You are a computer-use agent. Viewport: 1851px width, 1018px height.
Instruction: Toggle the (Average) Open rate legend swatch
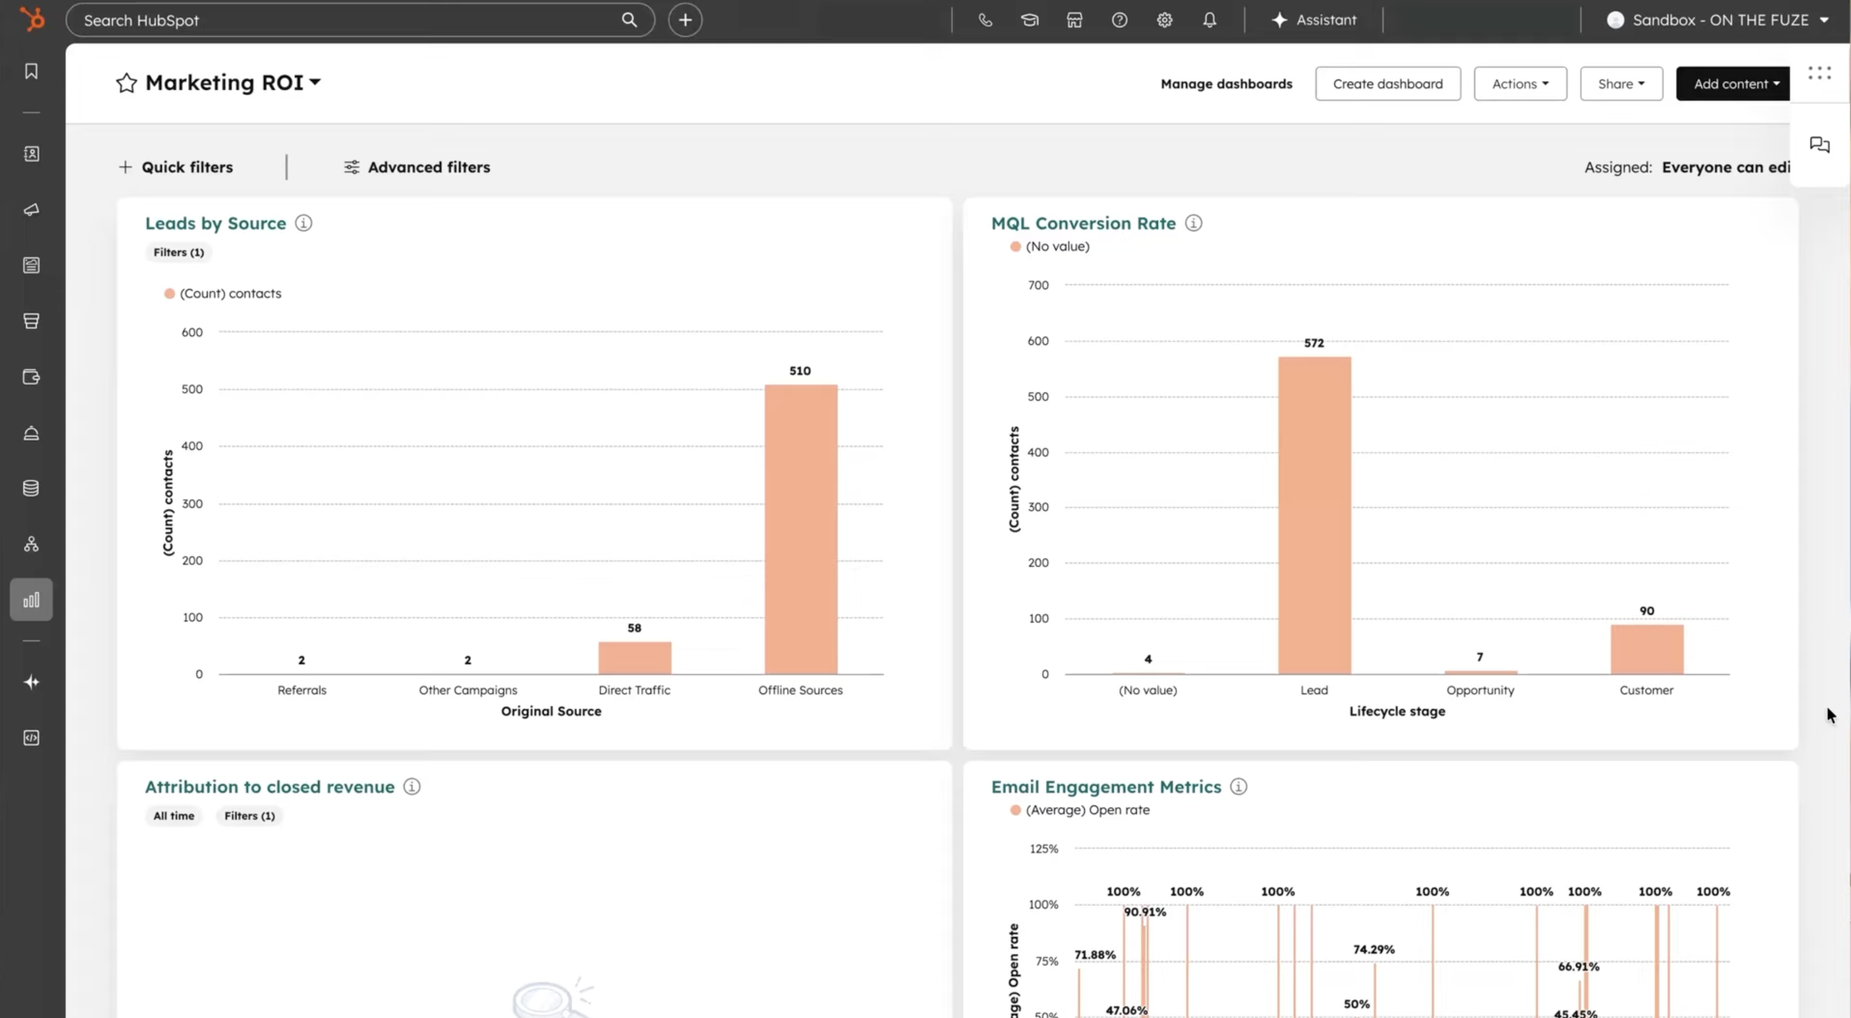click(x=1015, y=810)
